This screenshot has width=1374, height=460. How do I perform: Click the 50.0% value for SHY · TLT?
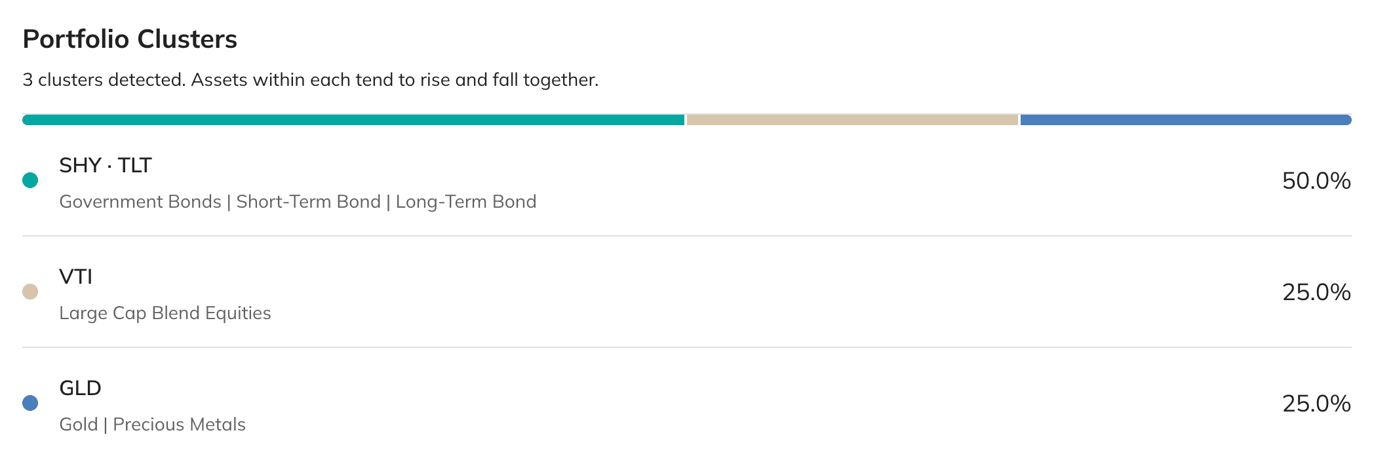point(1316,181)
